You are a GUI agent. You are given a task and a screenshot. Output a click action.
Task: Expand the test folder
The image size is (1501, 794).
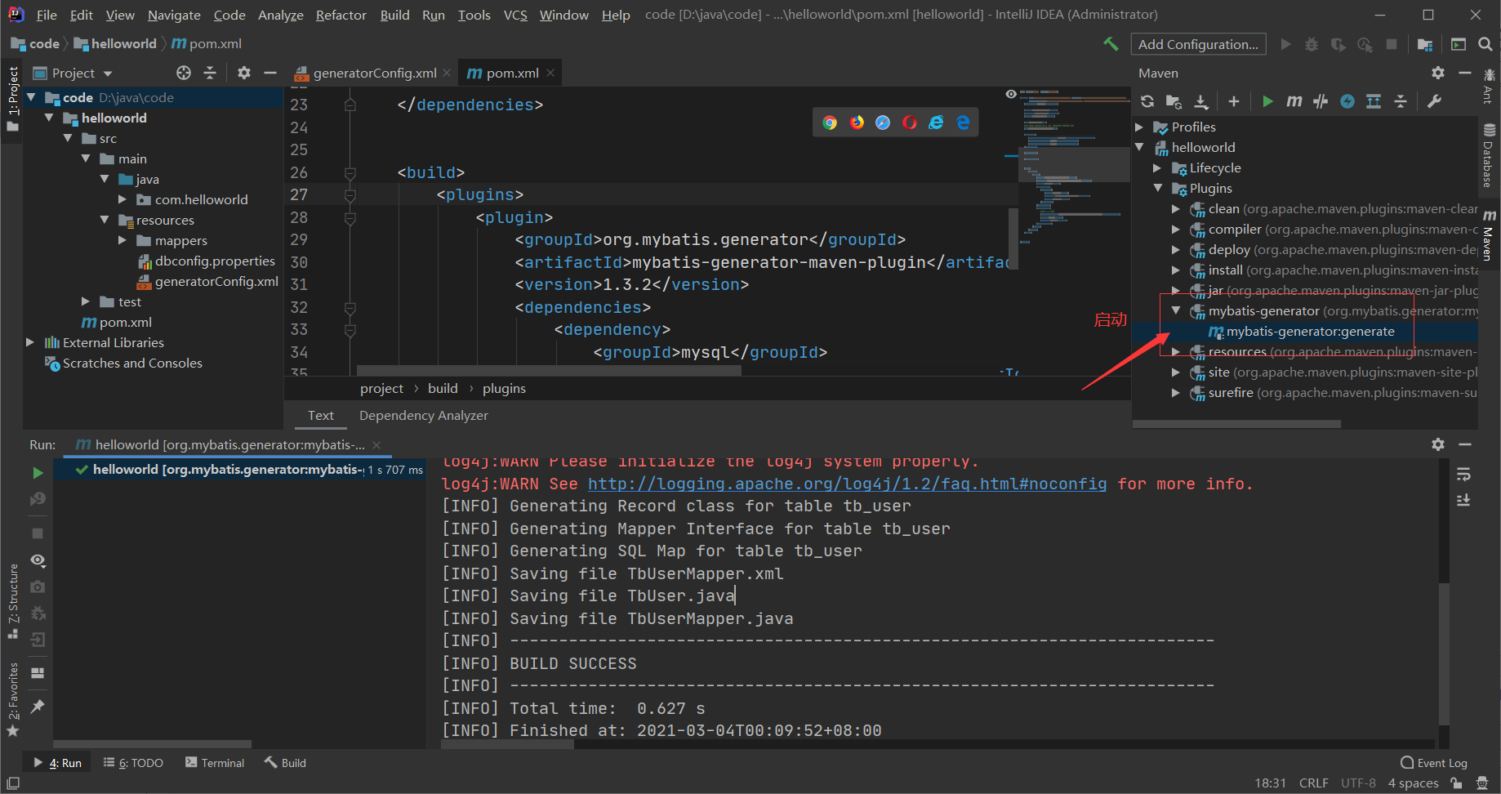86,301
